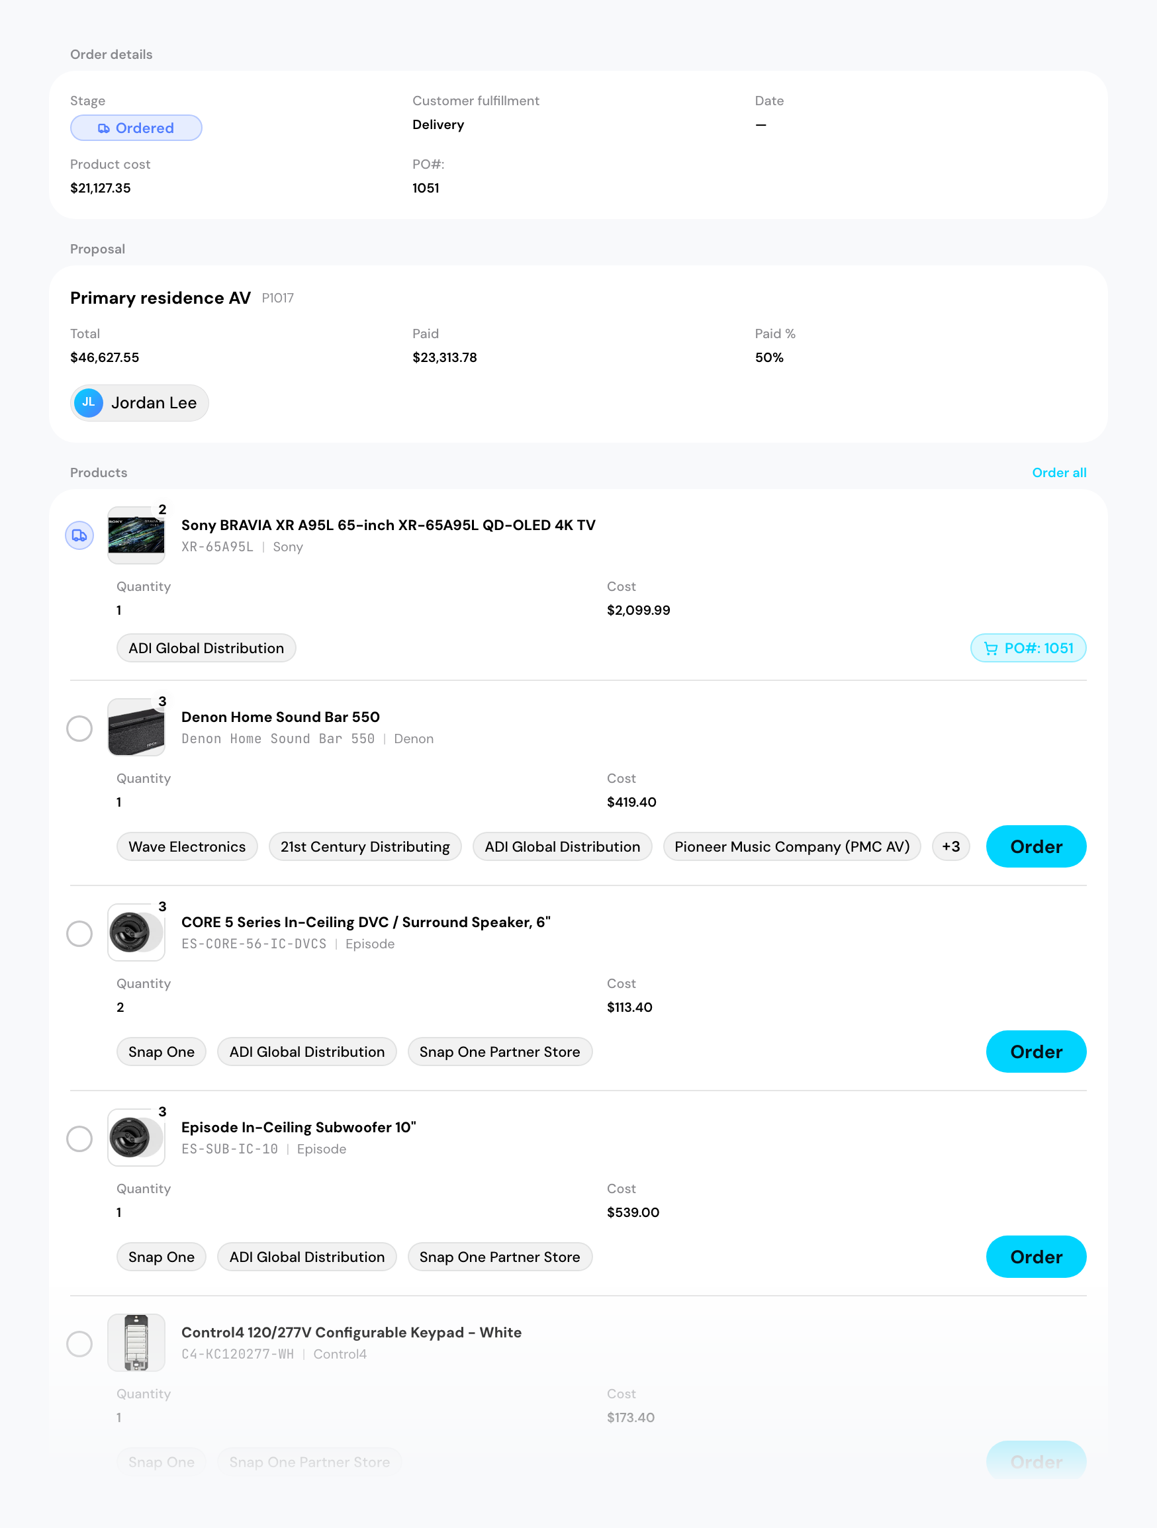
Task: Order the Episode In-Ceiling Subwoofer 10"
Action: [1036, 1257]
